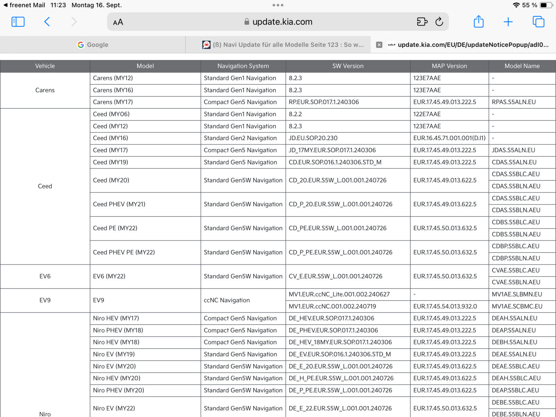Select the Ceed PE (MY22) cell

pos(145,228)
